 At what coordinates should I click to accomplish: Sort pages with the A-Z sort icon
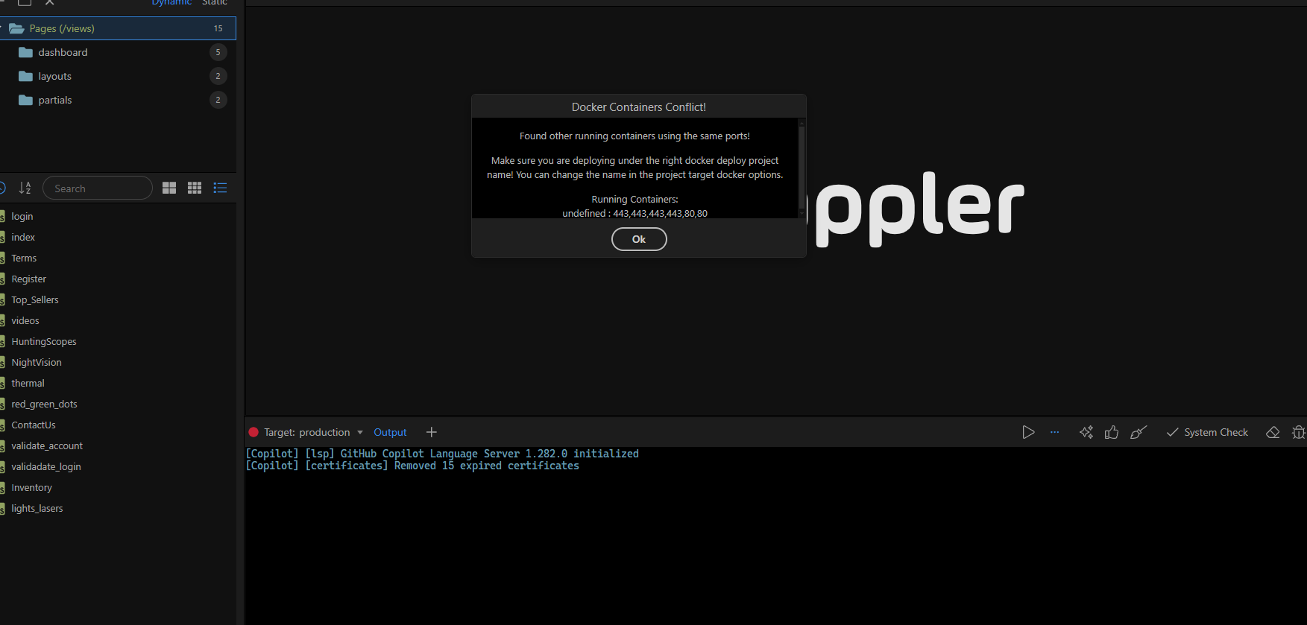(x=25, y=188)
